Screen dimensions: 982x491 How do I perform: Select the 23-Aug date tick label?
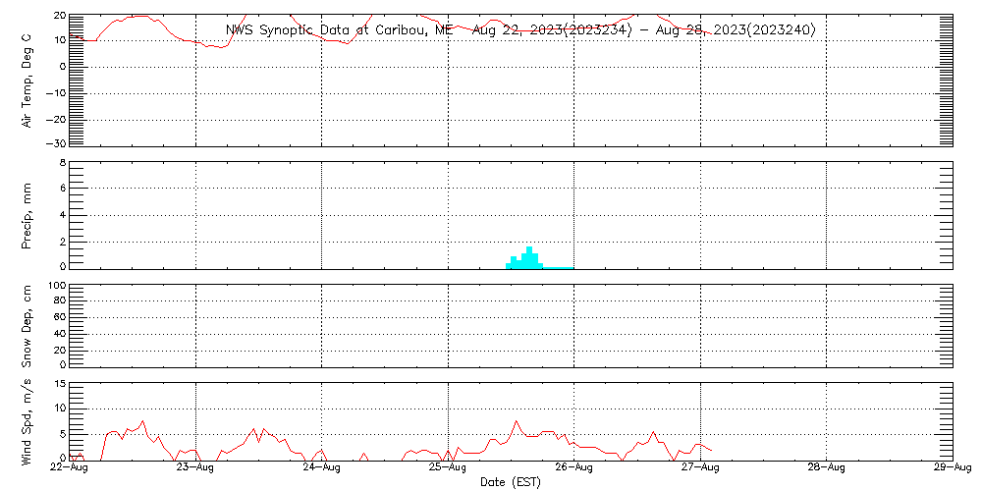pos(195,469)
